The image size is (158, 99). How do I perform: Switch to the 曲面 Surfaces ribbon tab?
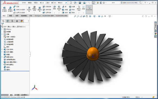click(x=17, y=16)
